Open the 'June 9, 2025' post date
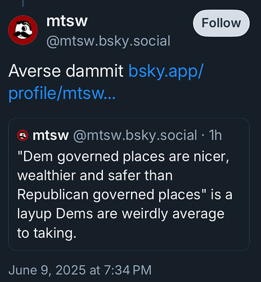Viewport: 261px width, 282px height. coord(47,270)
